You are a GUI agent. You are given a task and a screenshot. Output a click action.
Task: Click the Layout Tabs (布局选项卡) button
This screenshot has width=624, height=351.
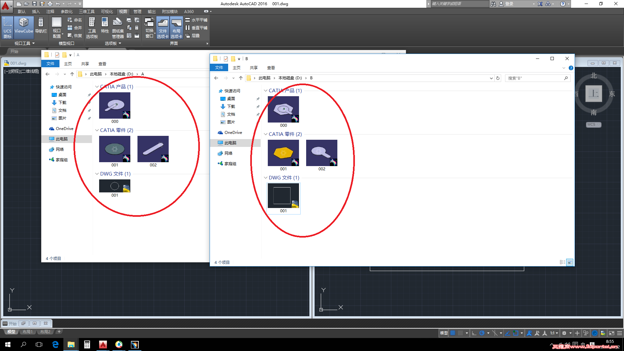176,27
